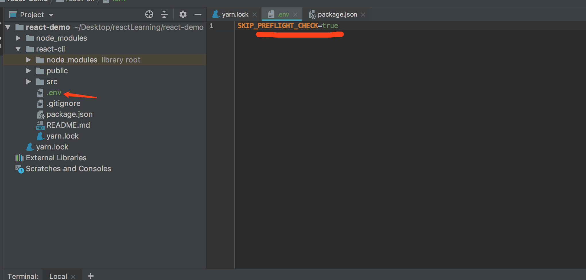
Task: Select External Libraries node
Action: click(x=56, y=158)
